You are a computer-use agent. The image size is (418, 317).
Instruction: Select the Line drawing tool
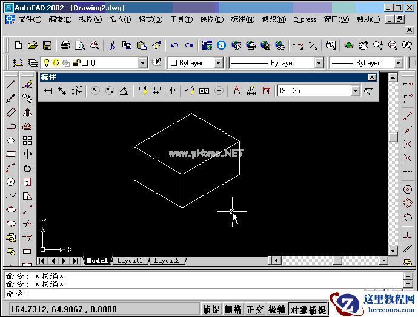tap(11, 84)
